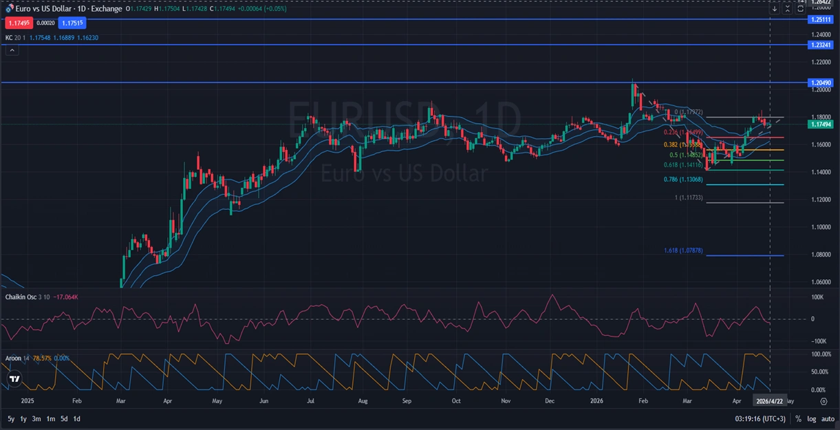Click the red sell price 1.17495 button
Viewport: 840px width, 430px height.
[15, 23]
